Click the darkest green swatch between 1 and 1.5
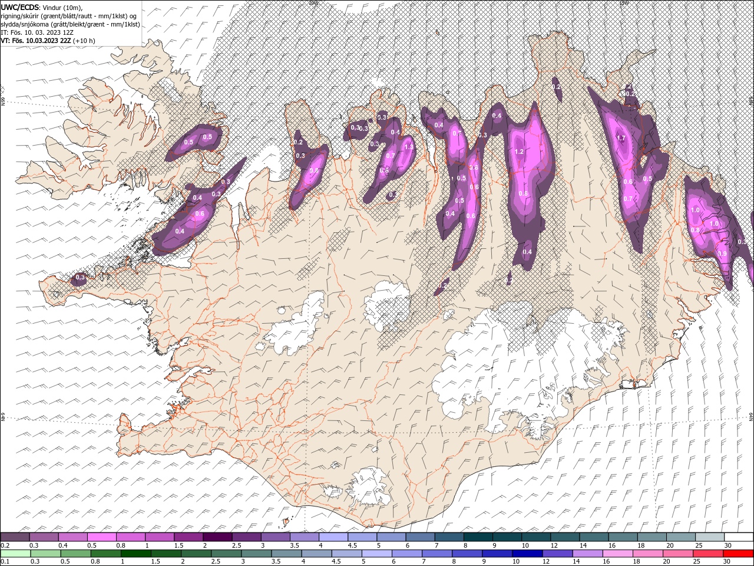754x566 pixels. [136, 554]
